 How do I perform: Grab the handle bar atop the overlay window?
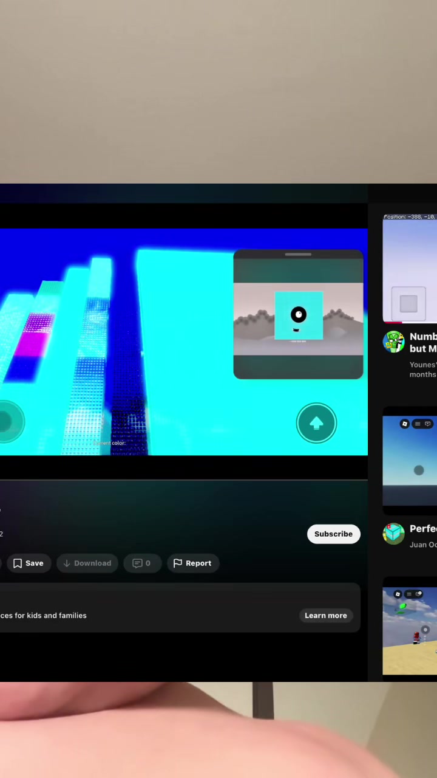tap(298, 255)
